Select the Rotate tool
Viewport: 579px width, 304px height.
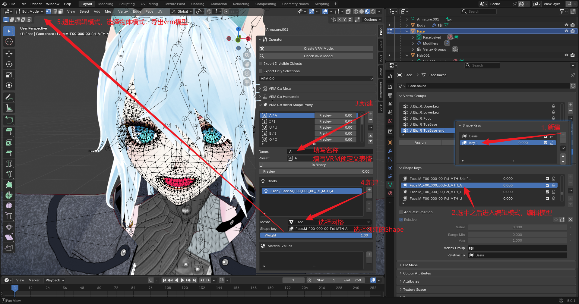pos(9,64)
